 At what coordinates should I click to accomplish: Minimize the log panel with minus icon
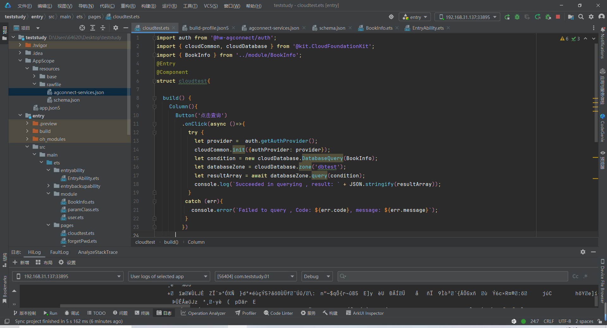coord(593,252)
